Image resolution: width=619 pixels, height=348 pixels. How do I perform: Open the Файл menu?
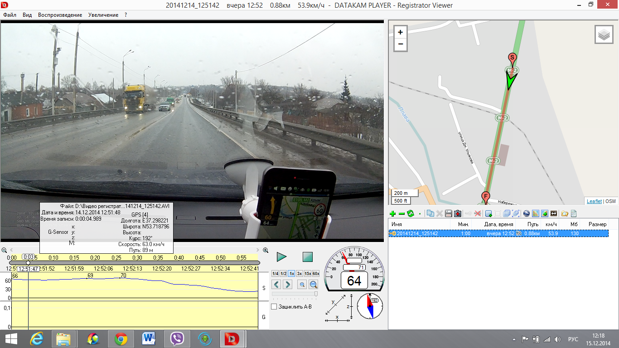[x=10, y=15]
